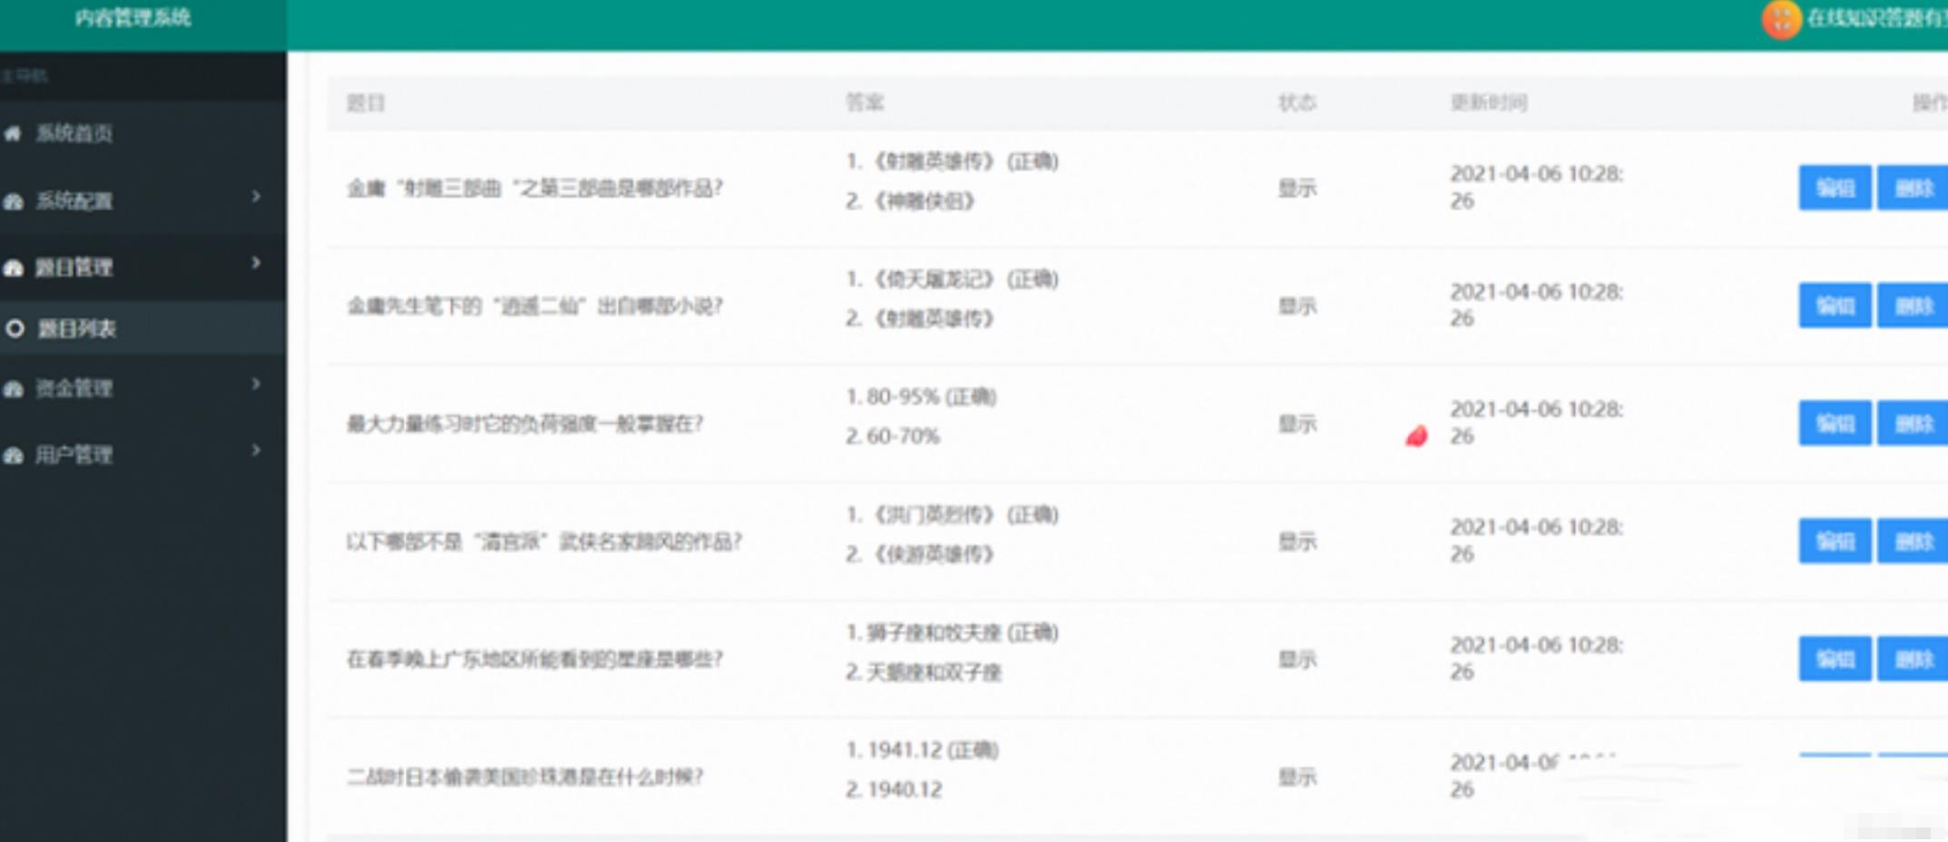Click answer 2. 1940.12
The image size is (1948, 842).
(x=895, y=789)
